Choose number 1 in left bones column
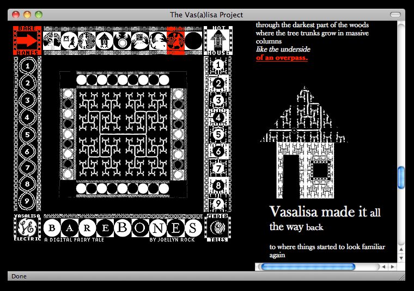414x291 pixels. (x=28, y=66)
